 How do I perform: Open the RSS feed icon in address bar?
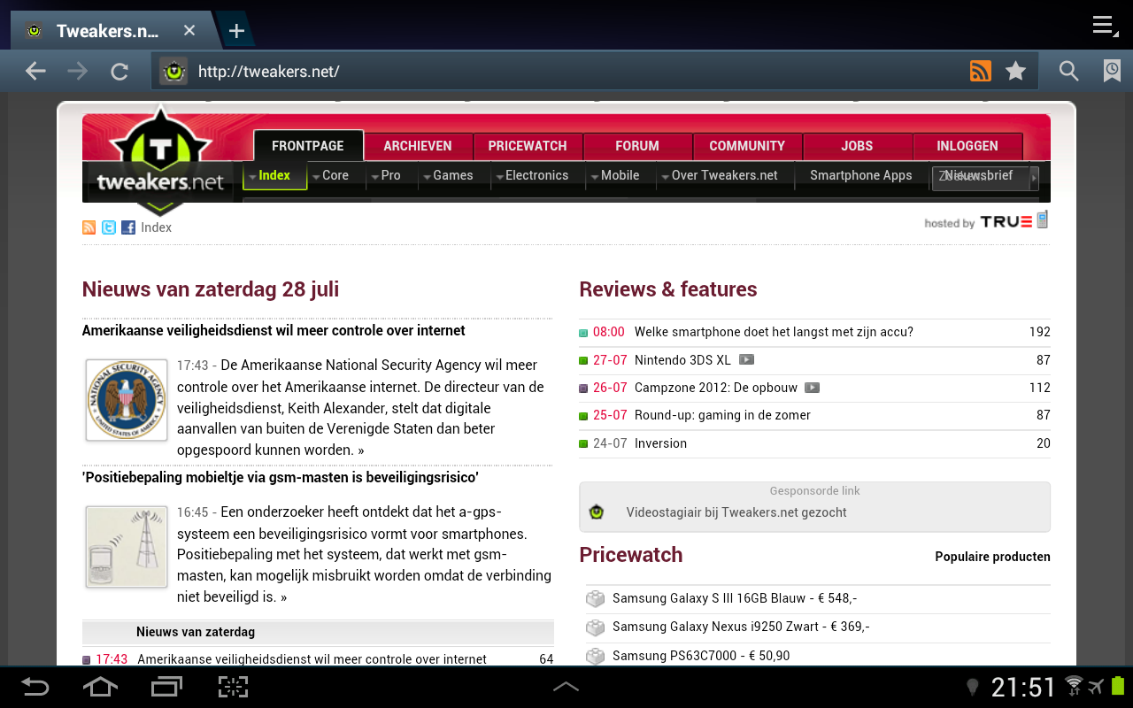[x=981, y=71]
